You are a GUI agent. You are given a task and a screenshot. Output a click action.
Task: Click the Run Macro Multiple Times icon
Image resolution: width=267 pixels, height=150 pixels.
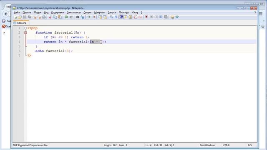coord(161,17)
